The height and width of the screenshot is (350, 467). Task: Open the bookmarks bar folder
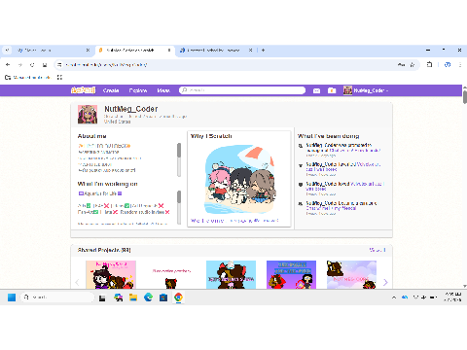pyautogui.click(x=28, y=77)
